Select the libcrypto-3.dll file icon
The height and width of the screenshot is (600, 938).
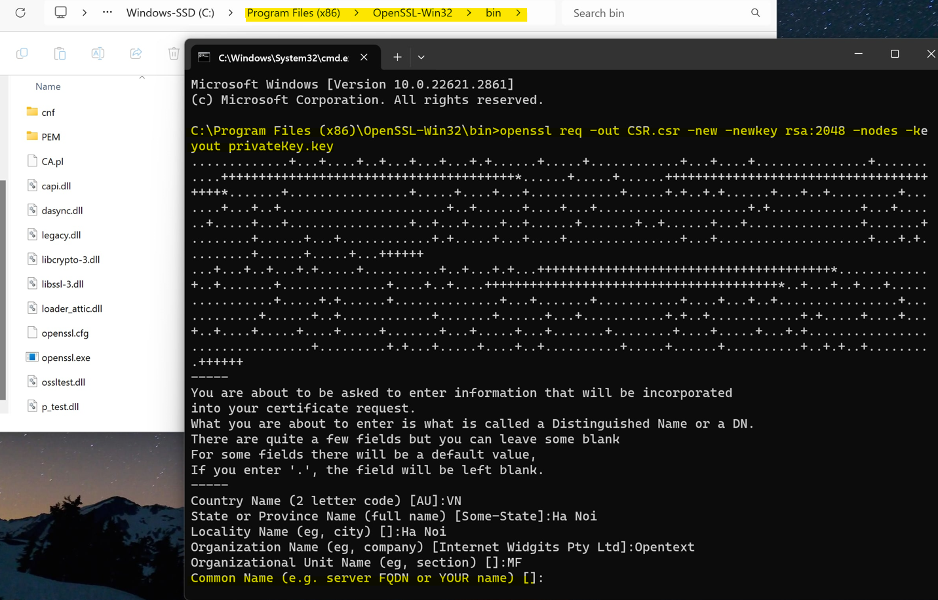pyautogui.click(x=33, y=259)
